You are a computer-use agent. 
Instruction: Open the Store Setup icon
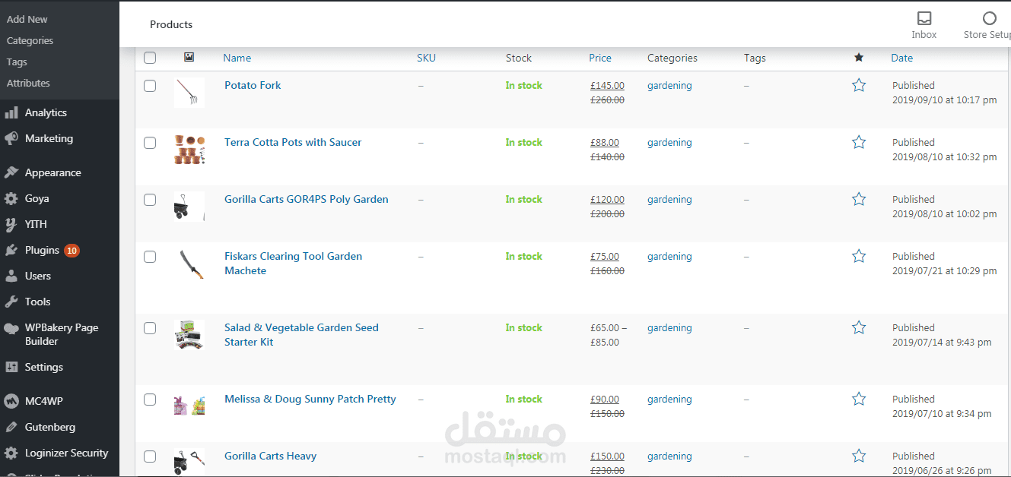click(989, 18)
